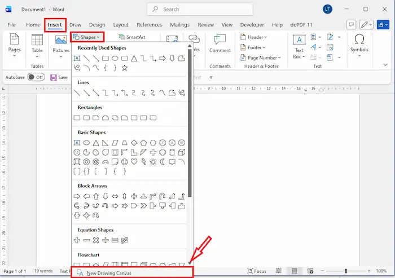The height and width of the screenshot is (278, 395).
Task: Choose the U-turn arrow in Block Arrows
Action: (x=163, y=196)
